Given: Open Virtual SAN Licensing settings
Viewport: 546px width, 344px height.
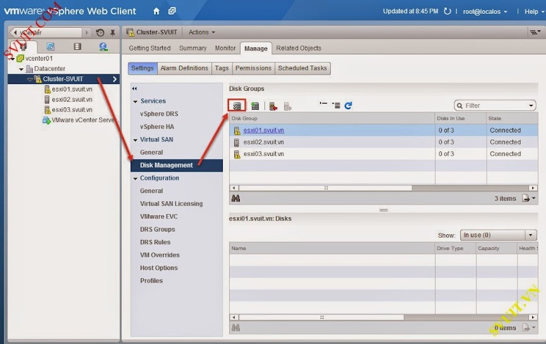Looking at the screenshot, I should 171,204.
